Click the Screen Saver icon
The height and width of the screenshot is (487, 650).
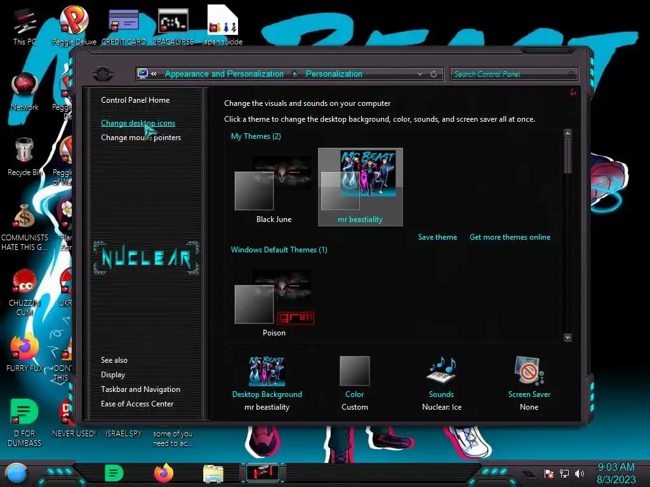pos(529,370)
